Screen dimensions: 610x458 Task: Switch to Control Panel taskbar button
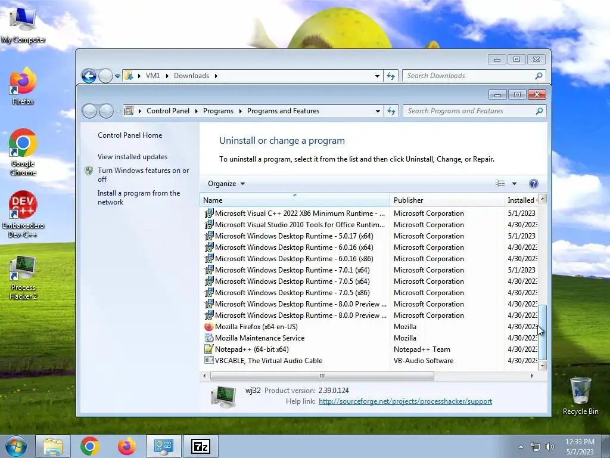(x=163, y=446)
